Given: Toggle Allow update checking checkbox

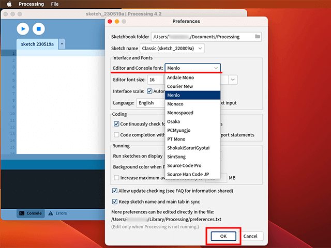Looking at the screenshot, I should [x=115, y=191].
